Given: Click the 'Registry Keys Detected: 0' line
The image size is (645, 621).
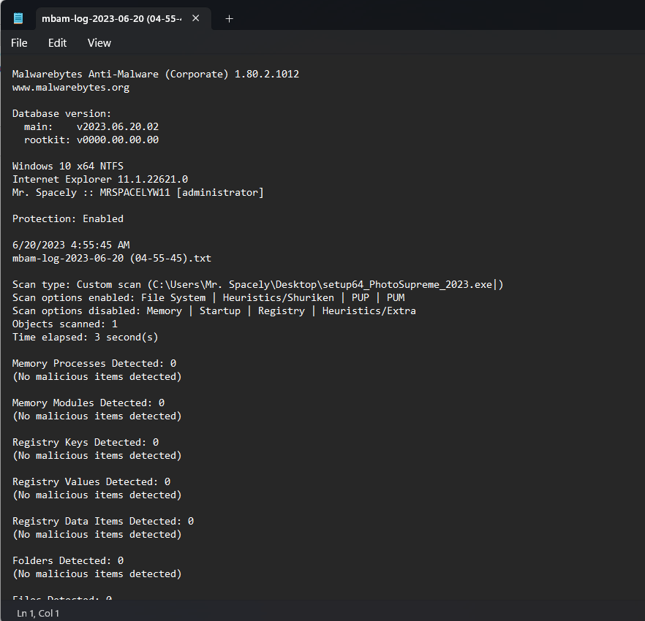Looking at the screenshot, I should click(86, 442).
